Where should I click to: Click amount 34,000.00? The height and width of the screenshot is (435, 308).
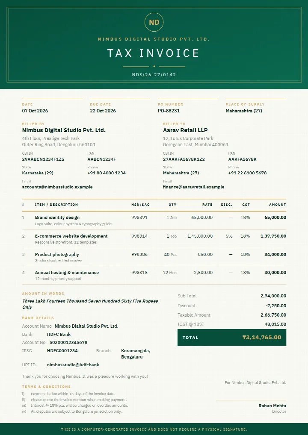[x=275, y=254]
